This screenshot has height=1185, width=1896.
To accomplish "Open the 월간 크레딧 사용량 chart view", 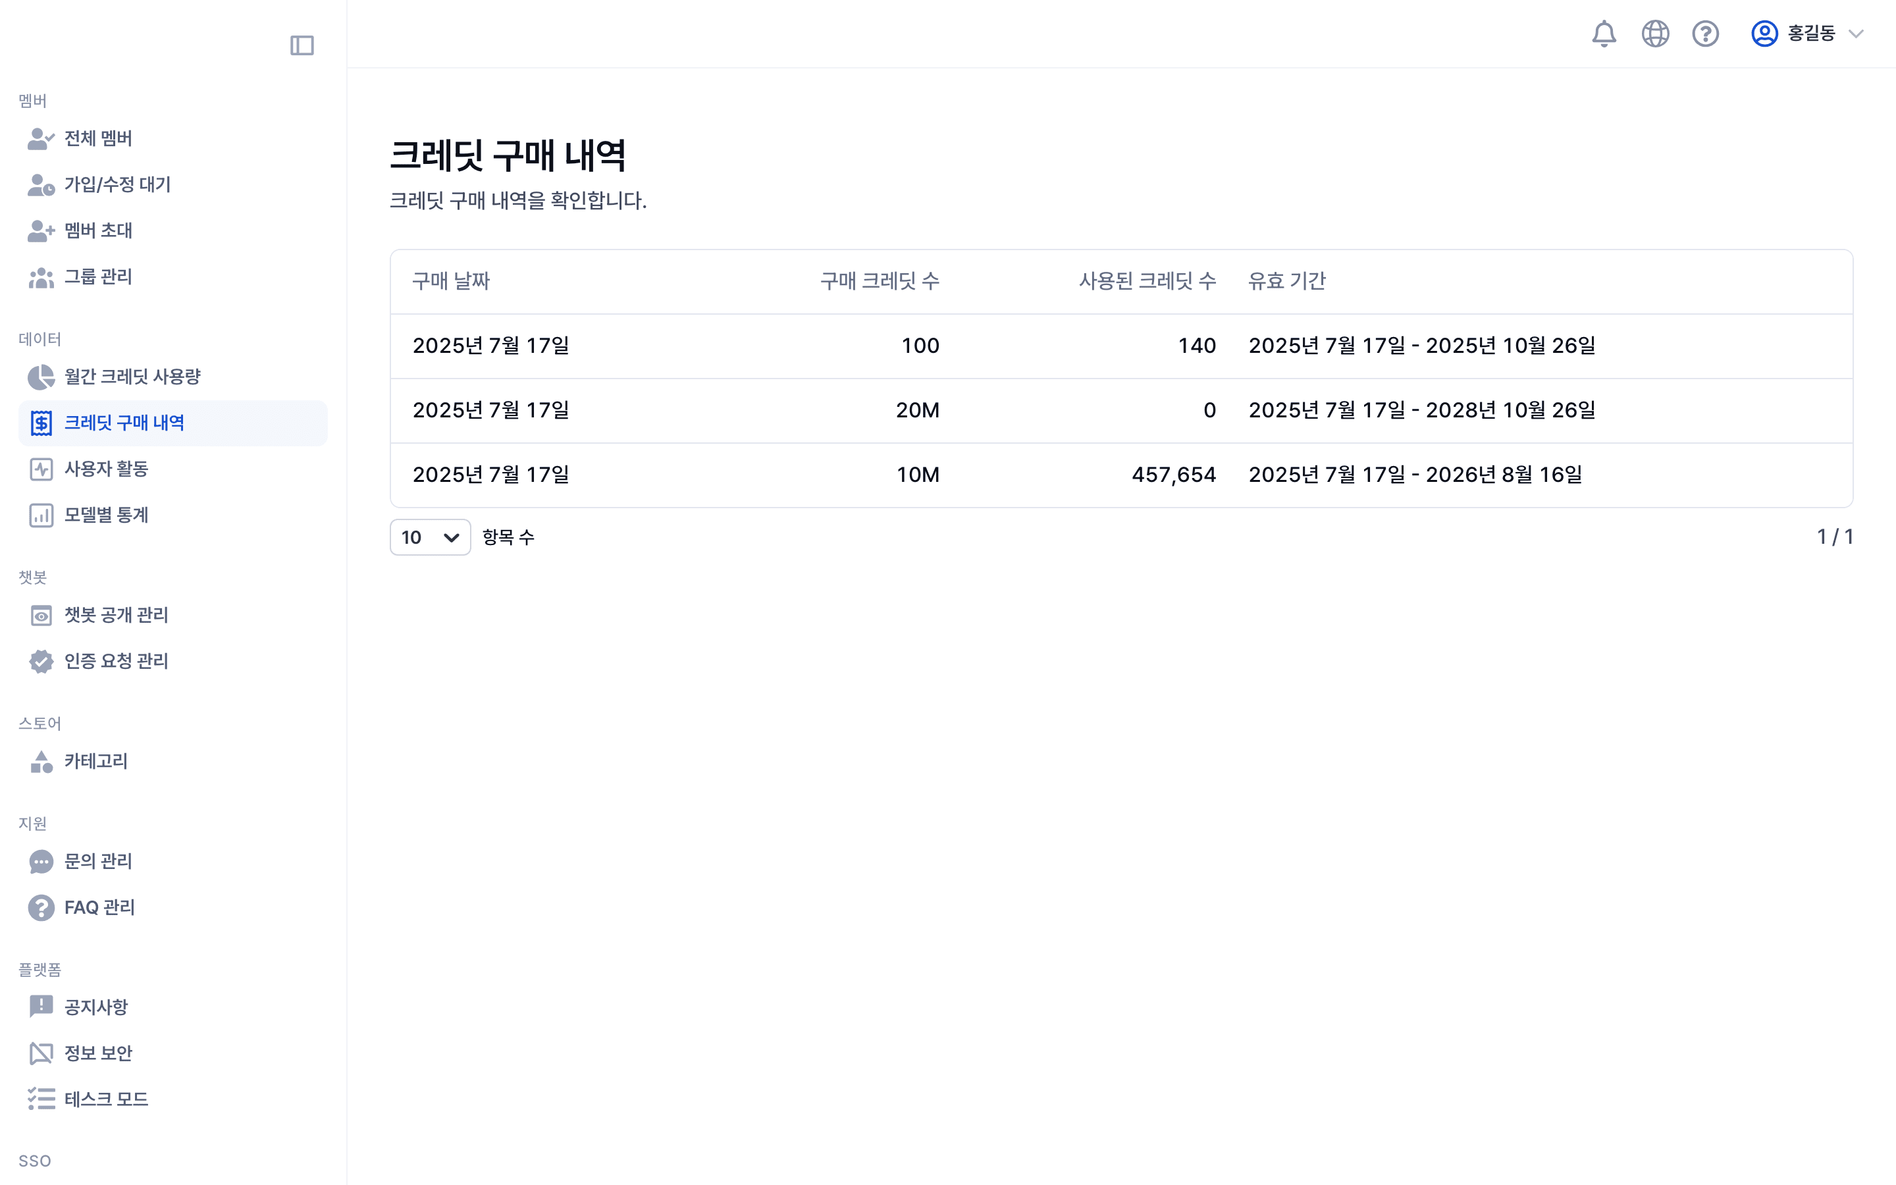I will 132,376.
